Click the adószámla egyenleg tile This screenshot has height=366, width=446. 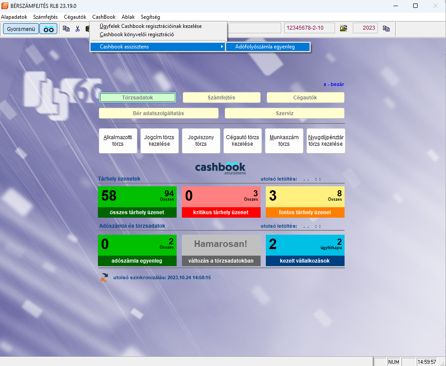[x=137, y=250]
